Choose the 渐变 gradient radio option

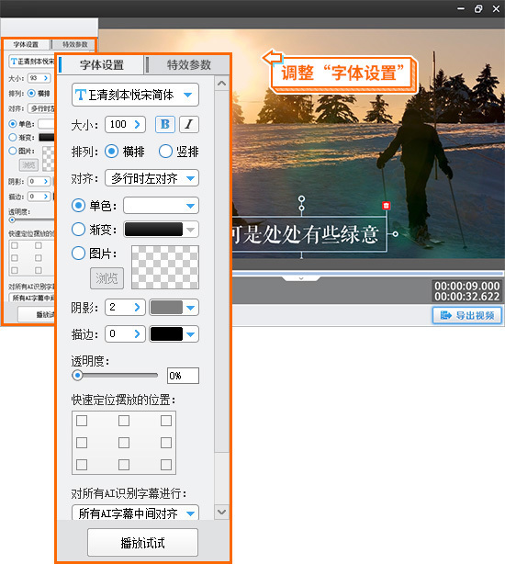coord(78,229)
